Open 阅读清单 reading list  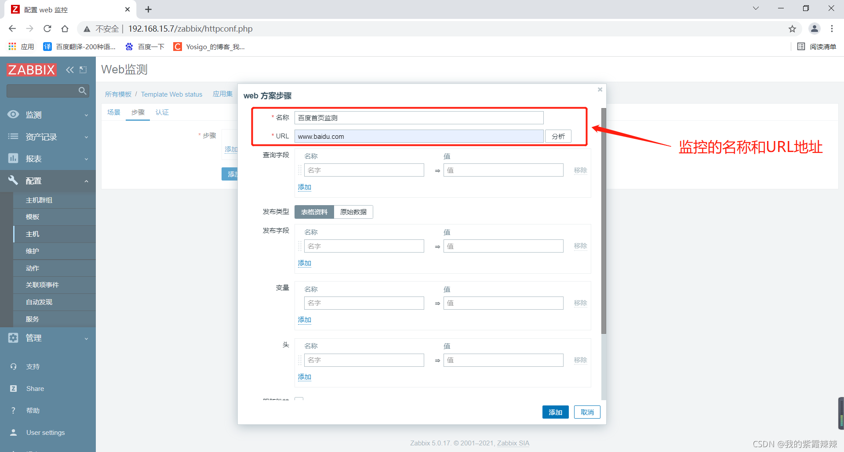pos(817,47)
